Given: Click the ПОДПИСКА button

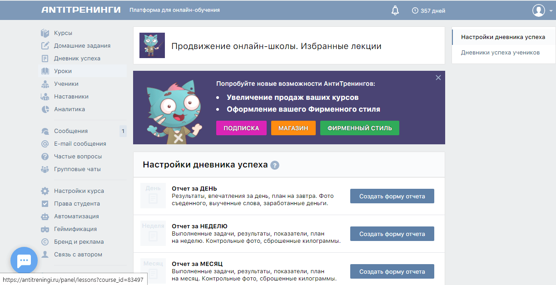Looking at the screenshot, I should coord(241,128).
